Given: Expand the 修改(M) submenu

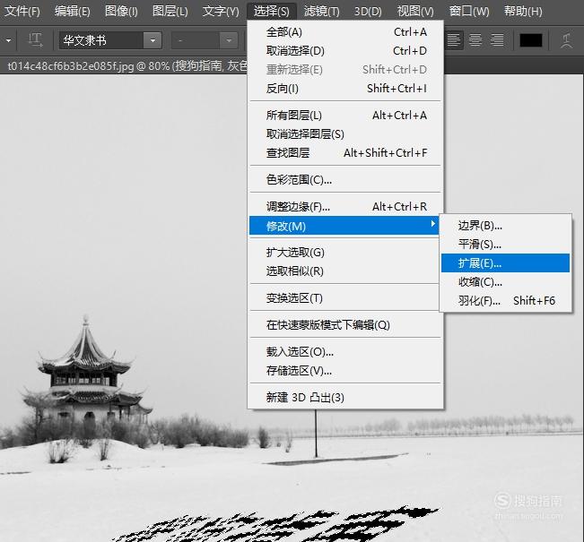Looking at the screenshot, I should pos(344,226).
